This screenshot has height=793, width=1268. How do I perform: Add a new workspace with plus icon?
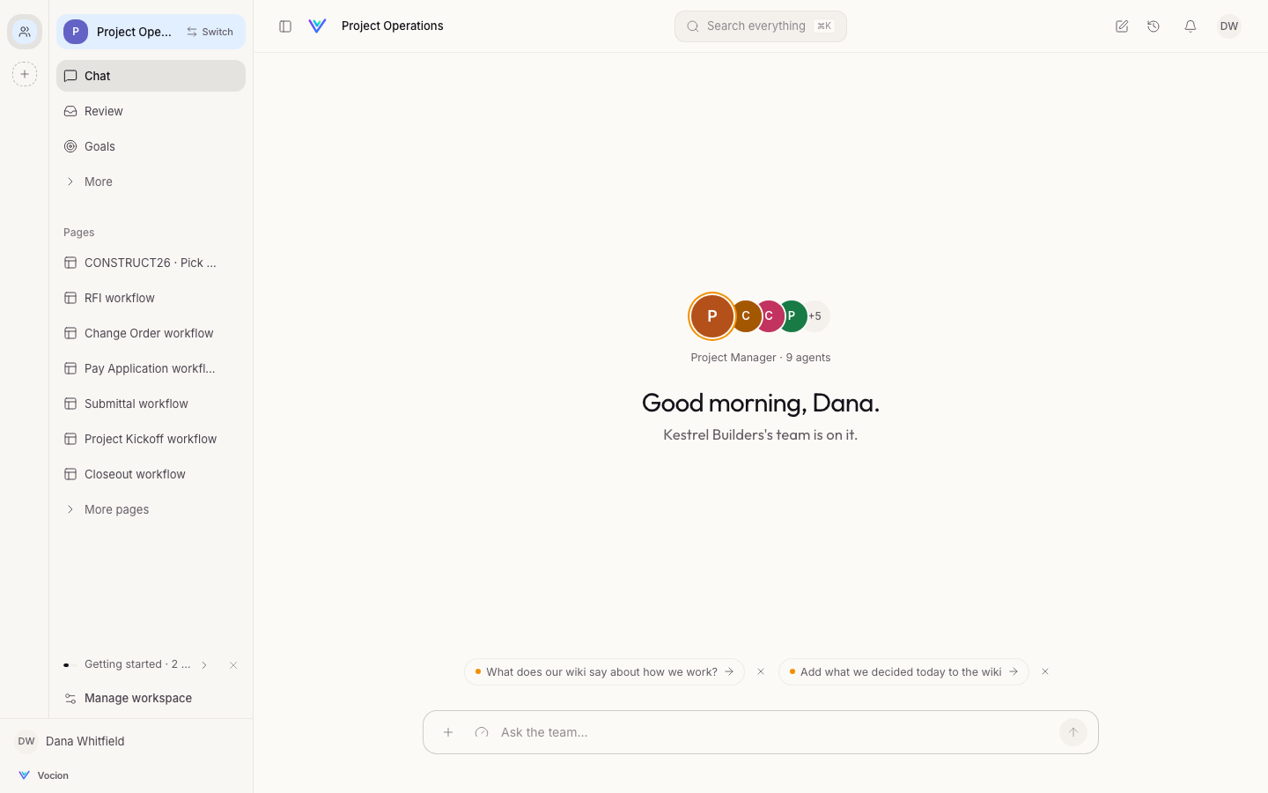pos(25,74)
